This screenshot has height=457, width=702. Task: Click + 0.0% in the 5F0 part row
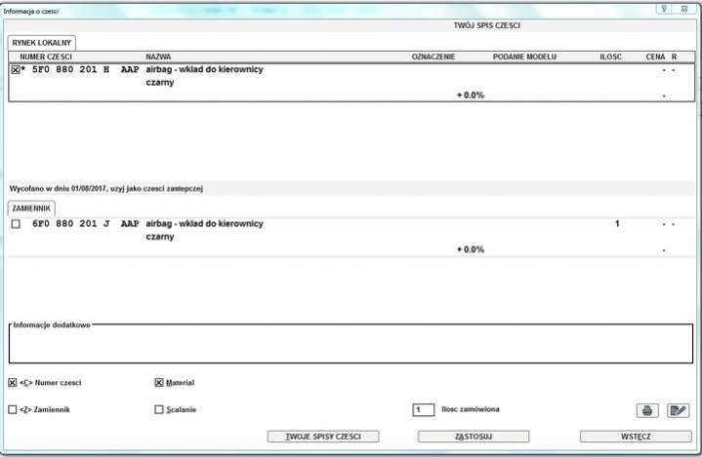(x=471, y=95)
